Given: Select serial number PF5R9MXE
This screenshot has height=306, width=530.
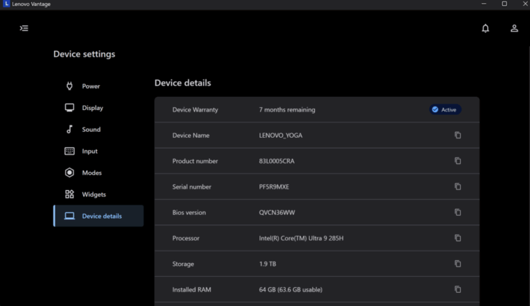Looking at the screenshot, I should pos(274,187).
